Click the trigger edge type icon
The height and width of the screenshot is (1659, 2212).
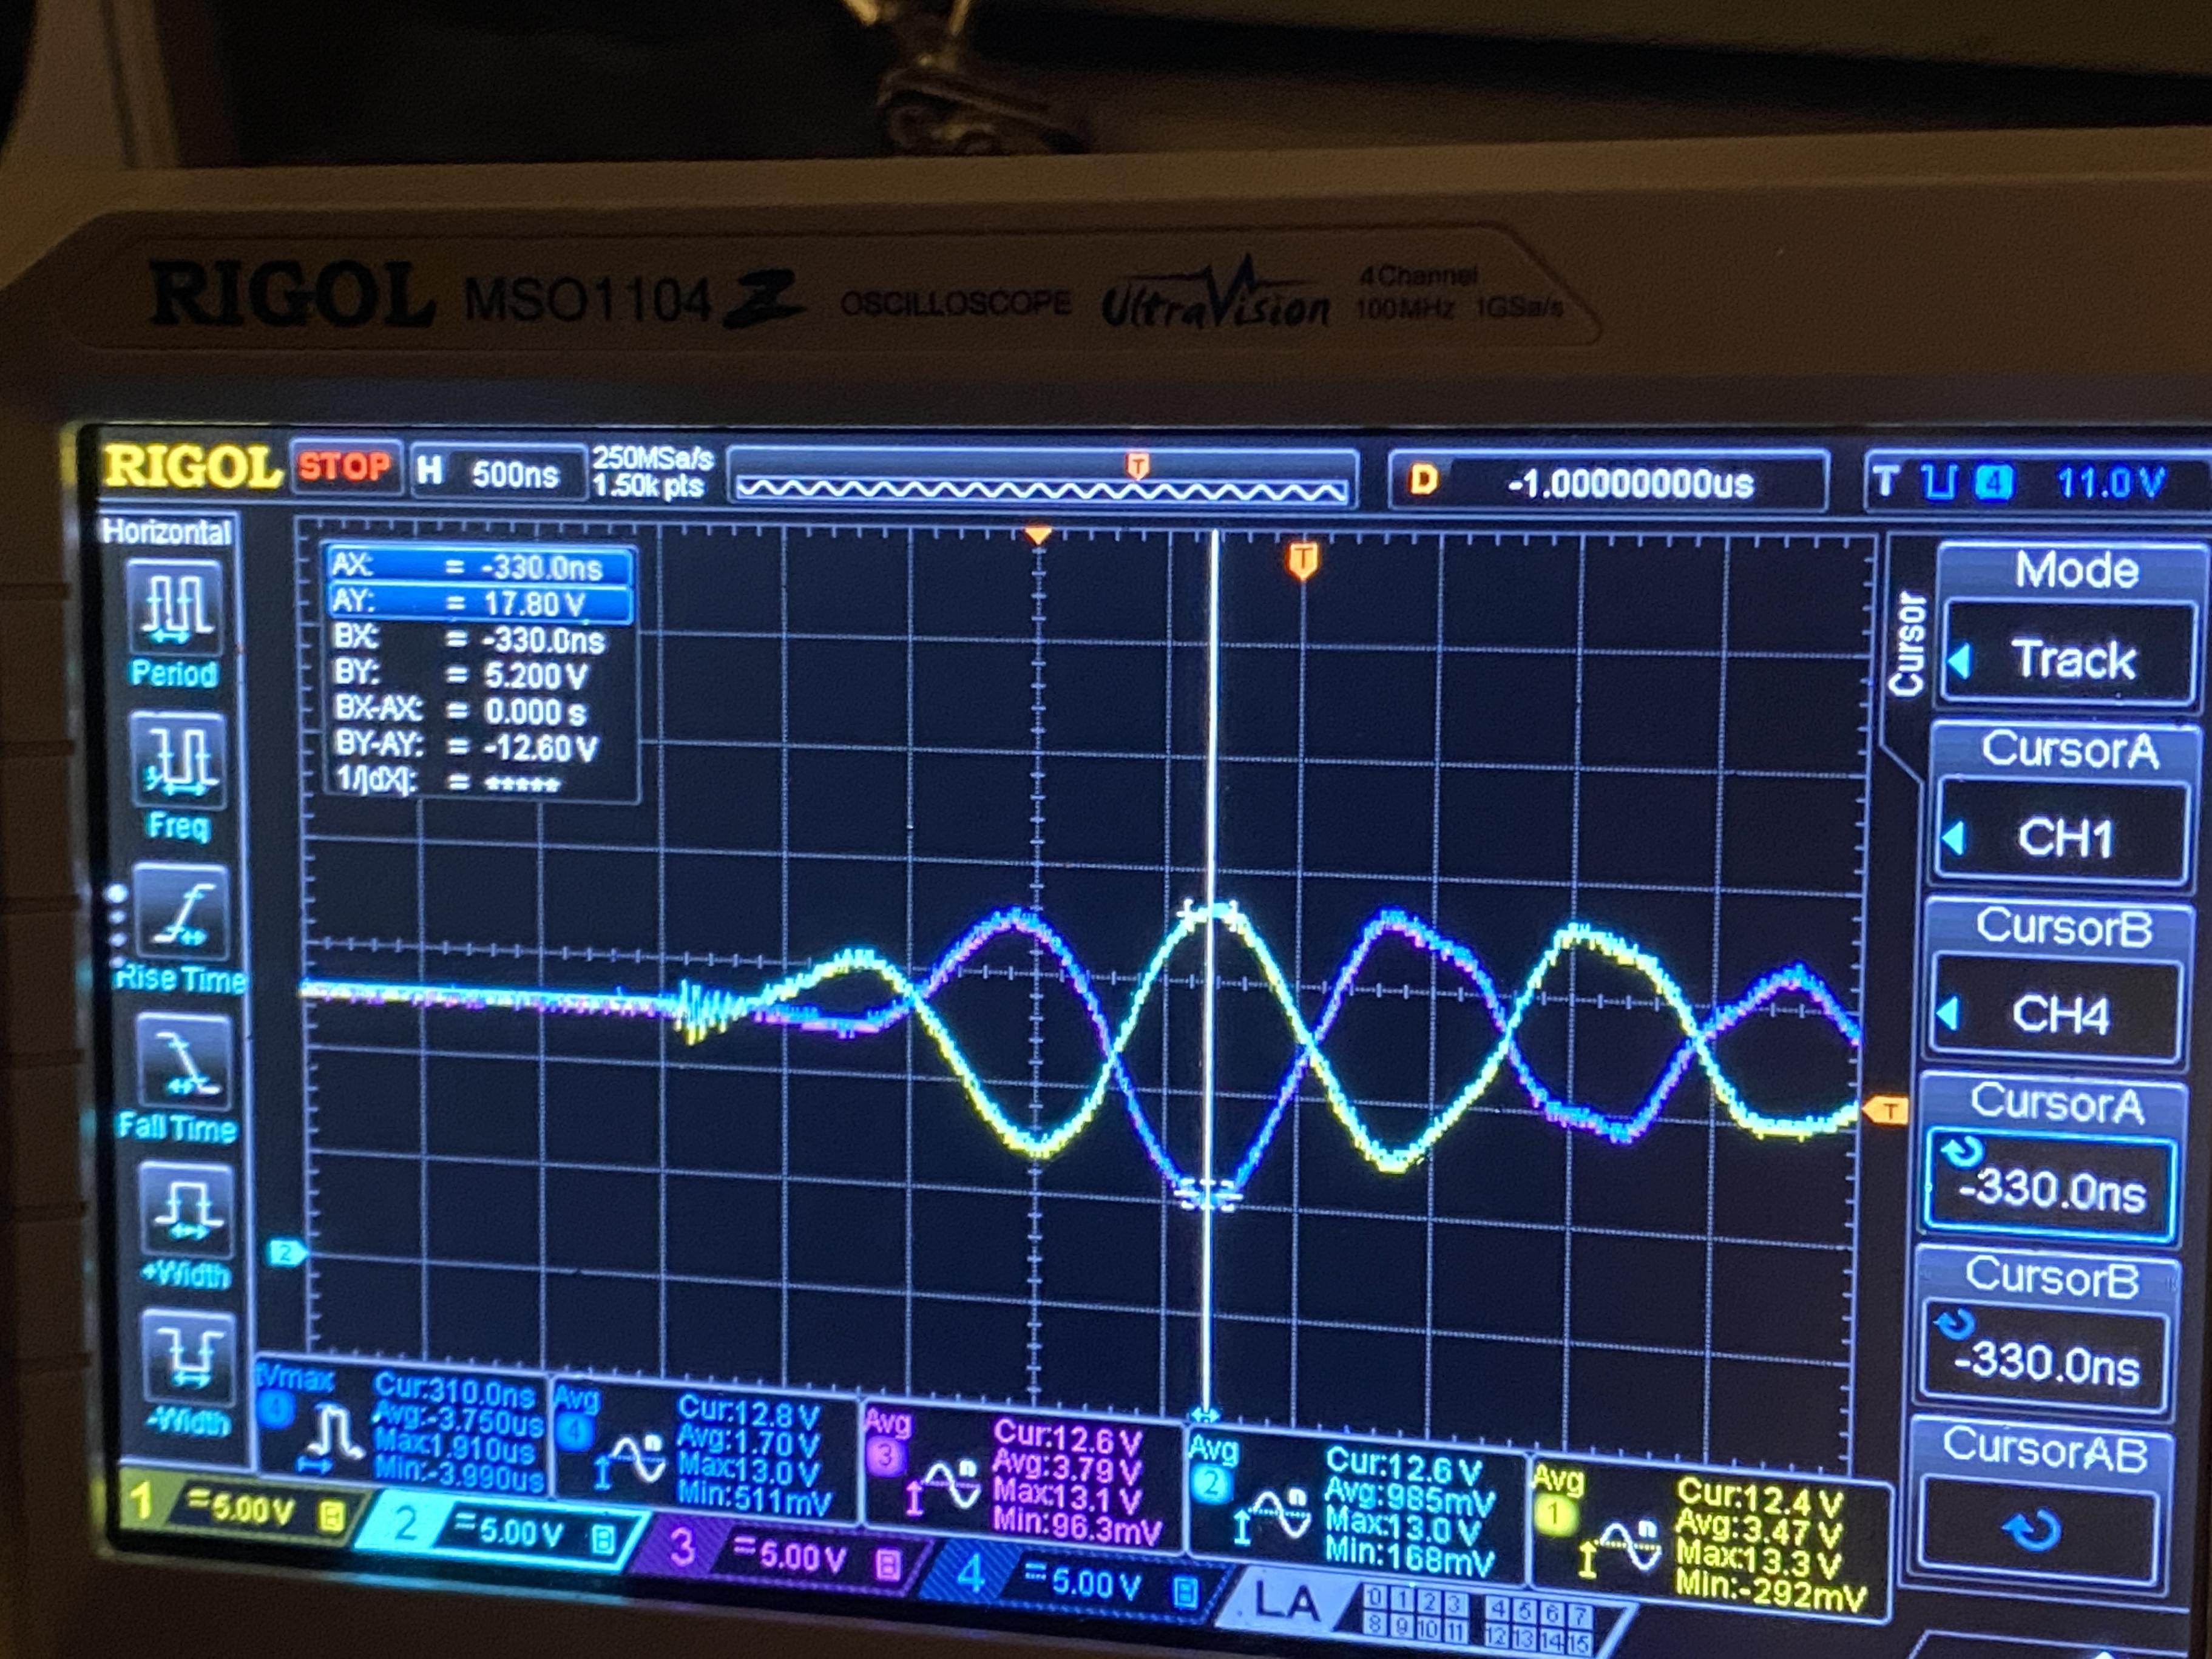pos(1940,484)
